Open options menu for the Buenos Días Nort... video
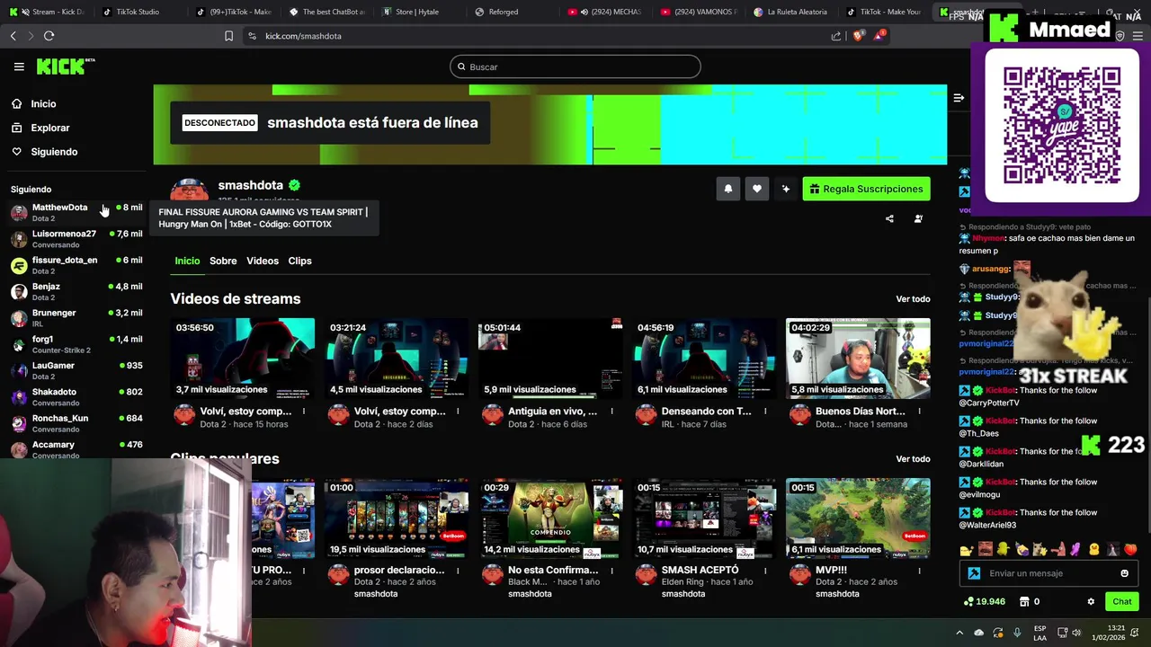This screenshot has width=1151, height=647. 919,412
